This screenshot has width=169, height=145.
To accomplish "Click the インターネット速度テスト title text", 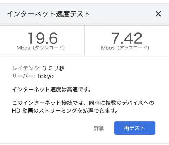I will pos(48,14).
